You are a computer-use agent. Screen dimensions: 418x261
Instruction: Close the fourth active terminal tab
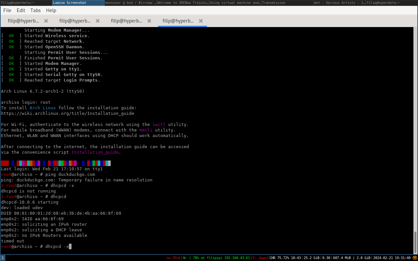[201, 21]
